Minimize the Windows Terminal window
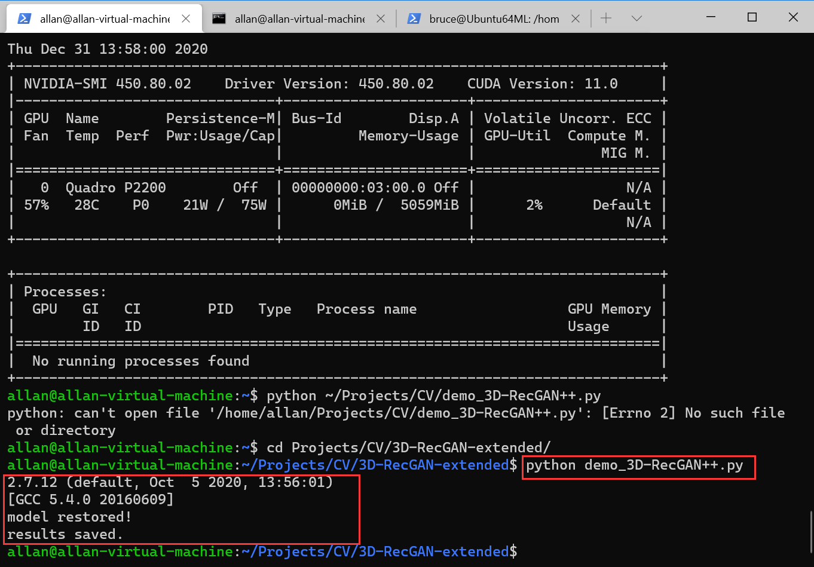Viewport: 814px width, 567px height. point(711,17)
